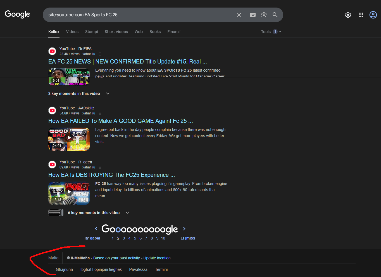Click the 'Malta' country text
This screenshot has width=381, height=277.
click(53, 258)
